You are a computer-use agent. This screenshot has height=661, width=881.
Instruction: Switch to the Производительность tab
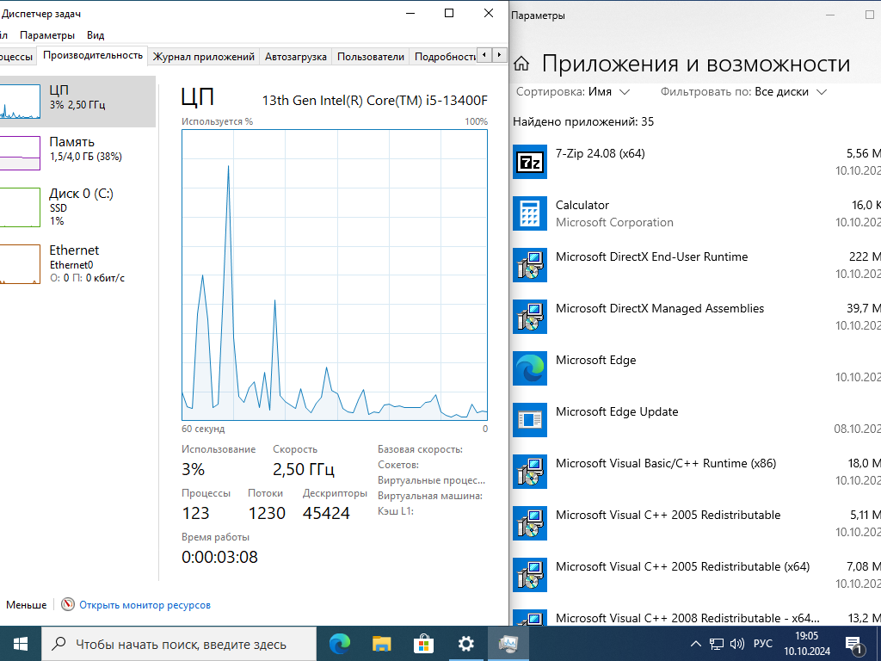click(x=93, y=55)
